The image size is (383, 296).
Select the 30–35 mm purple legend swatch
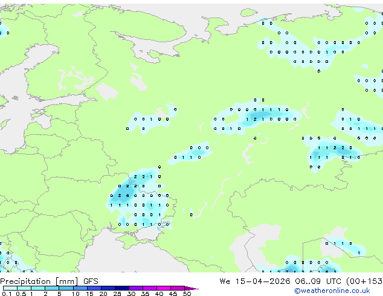click(x=136, y=288)
